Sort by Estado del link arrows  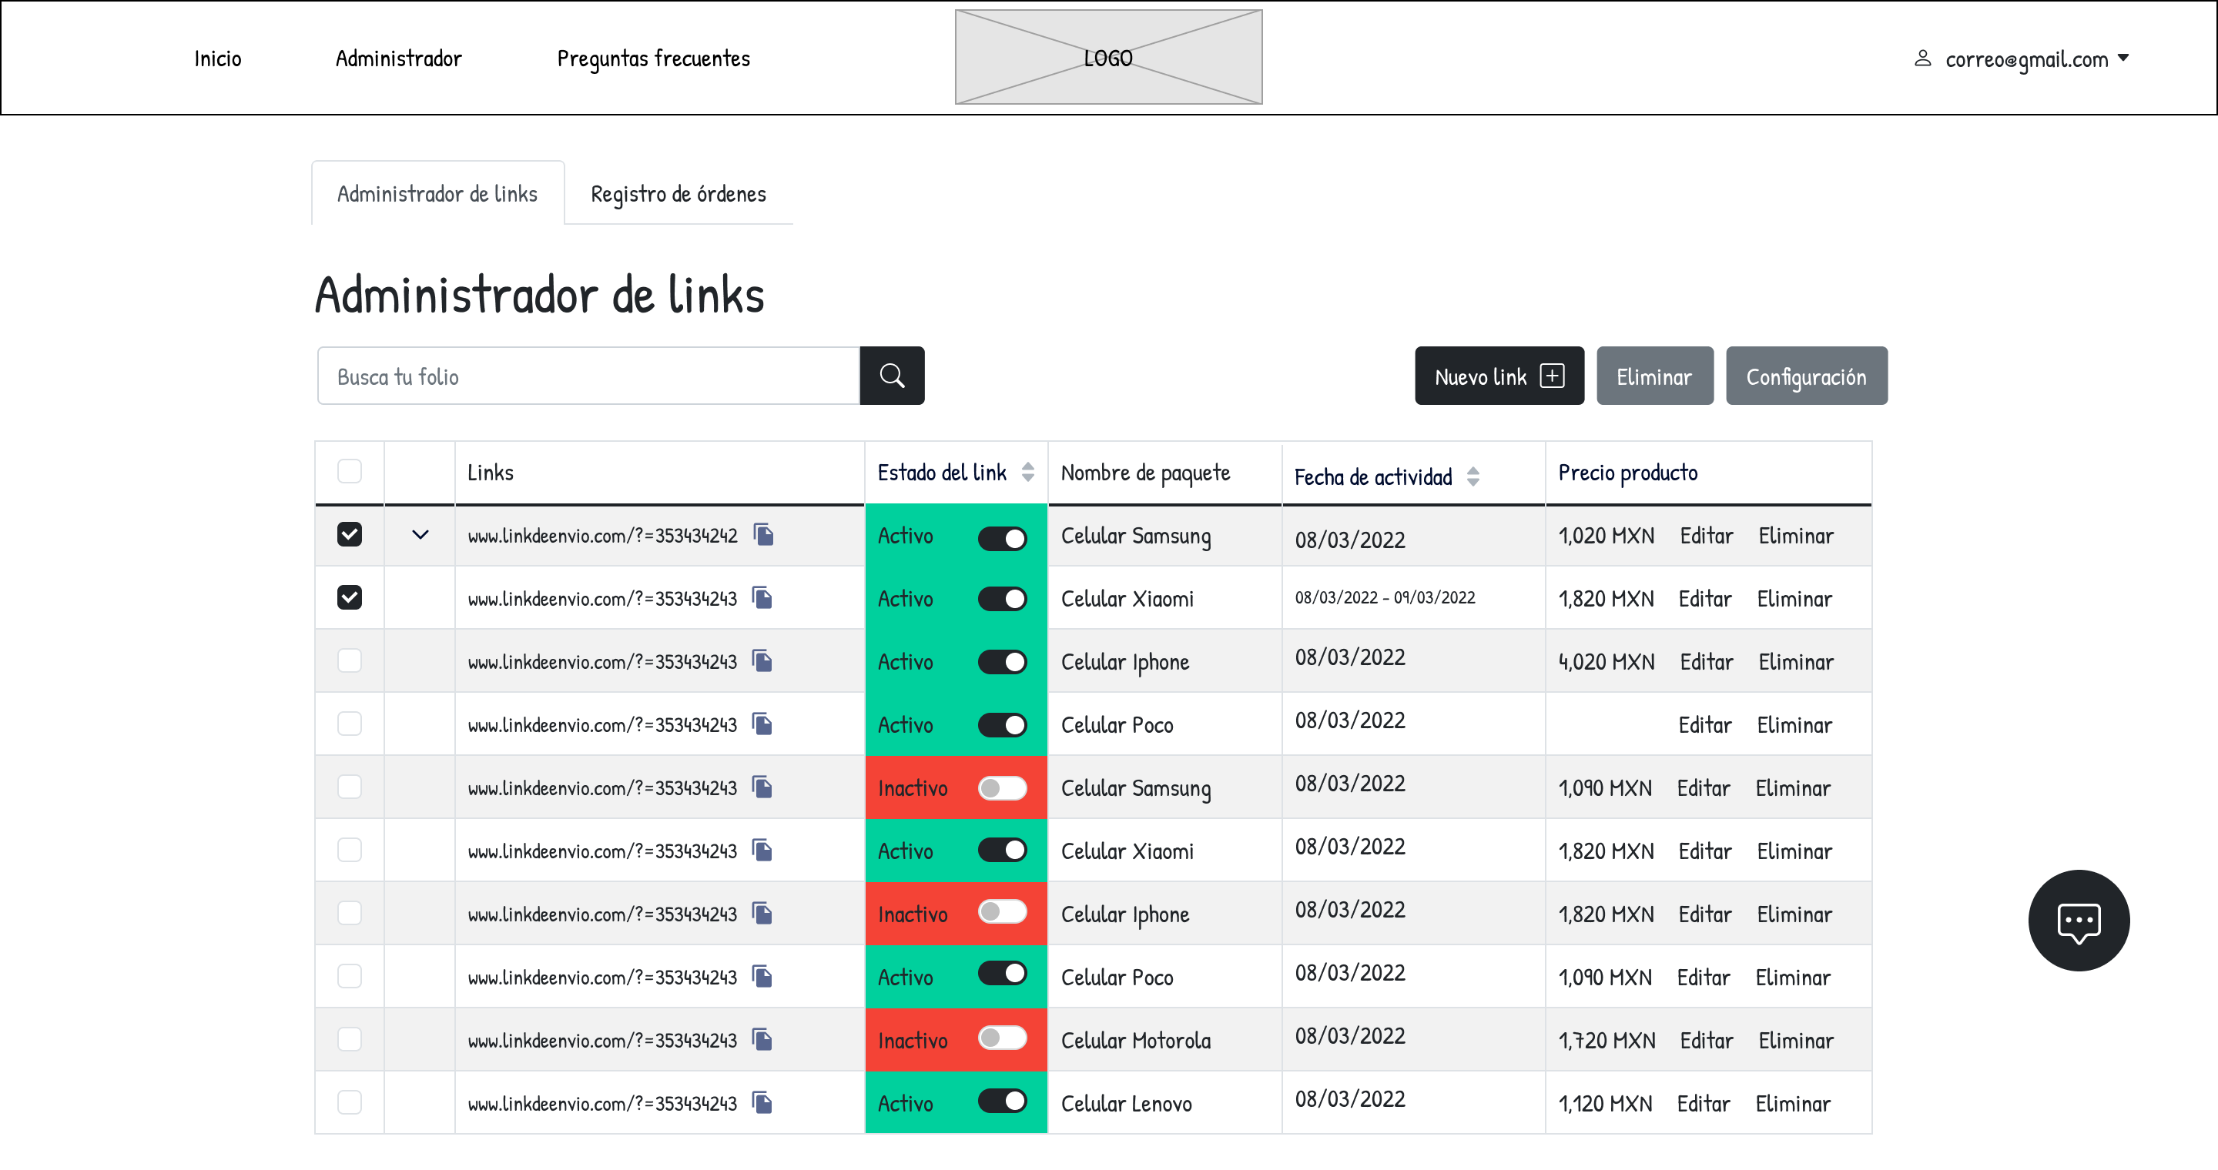[x=1027, y=471]
